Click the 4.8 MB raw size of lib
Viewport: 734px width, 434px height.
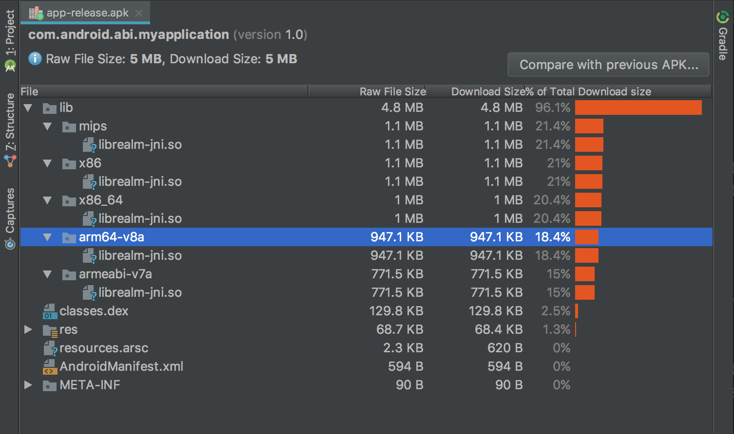[402, 108]
